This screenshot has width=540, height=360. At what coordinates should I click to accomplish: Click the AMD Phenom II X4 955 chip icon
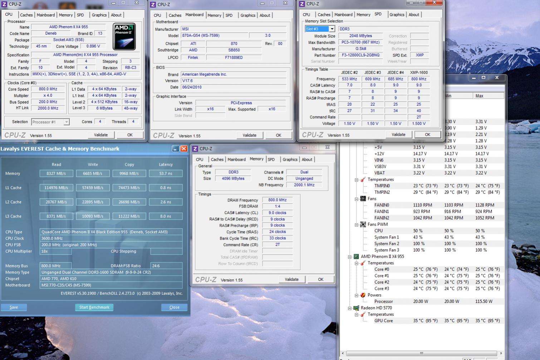pos(356,256)
